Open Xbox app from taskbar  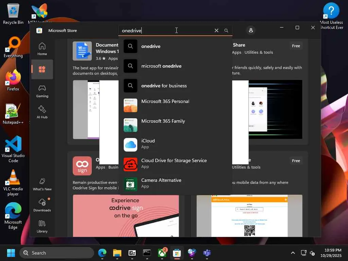162,253
